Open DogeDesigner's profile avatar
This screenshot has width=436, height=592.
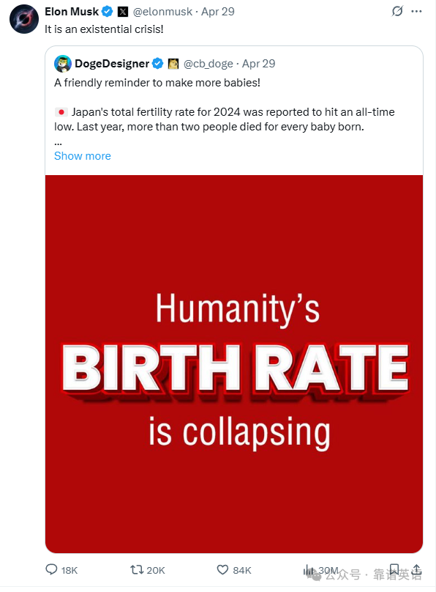(x=63, y=64)
